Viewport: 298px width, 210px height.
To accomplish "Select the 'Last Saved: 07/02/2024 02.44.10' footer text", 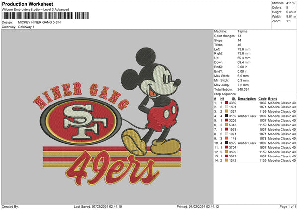I will click(98, 206).
